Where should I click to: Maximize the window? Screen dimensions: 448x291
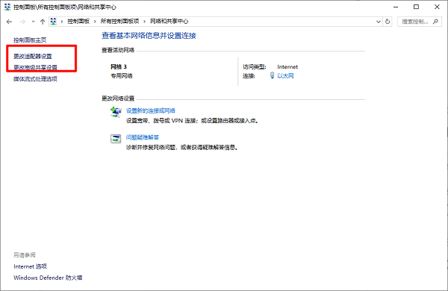[x=417, y=7]
